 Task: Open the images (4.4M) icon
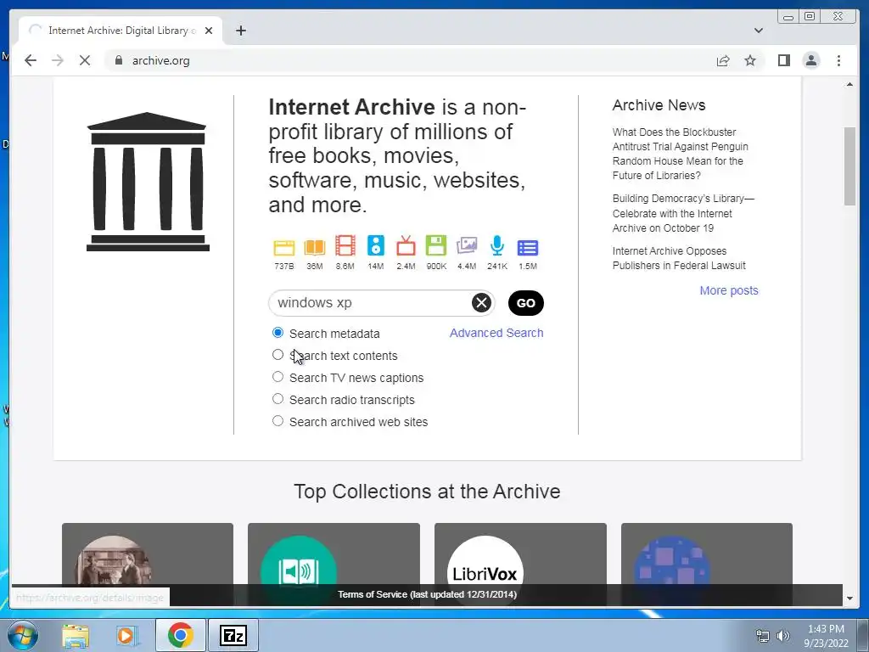pyautogui.click(x=467, y=245)
